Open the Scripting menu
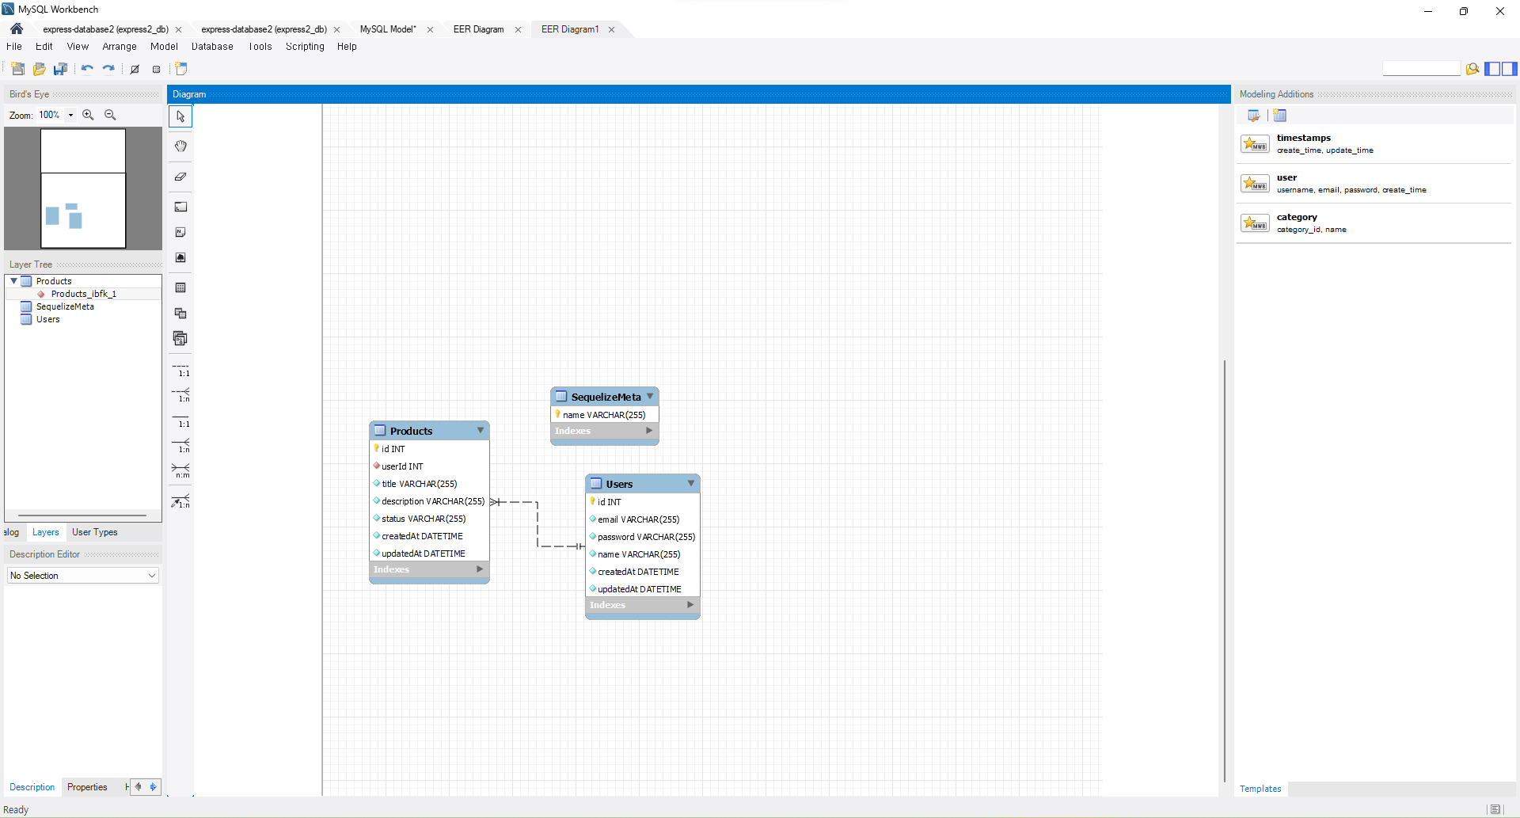1520x818 pixels. click(305, 47)
